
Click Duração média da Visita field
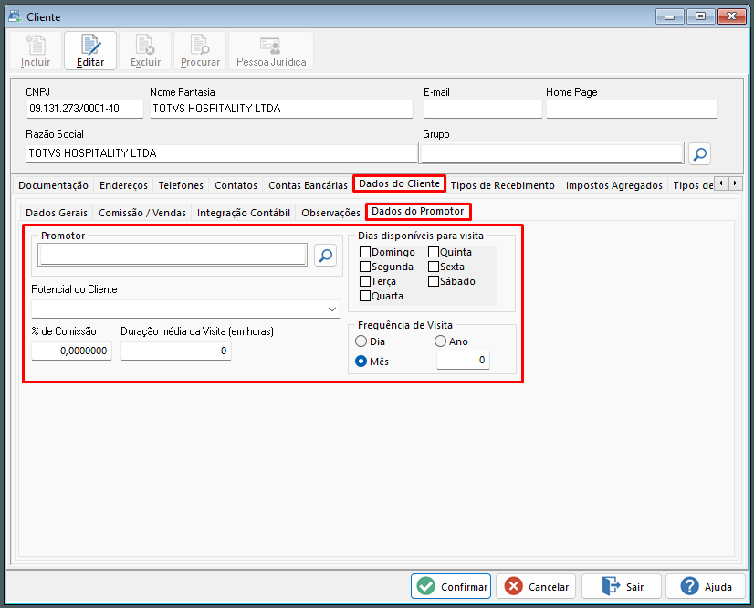[176, 351]
